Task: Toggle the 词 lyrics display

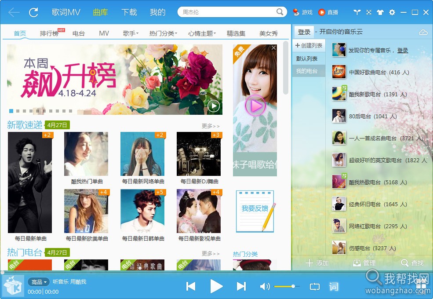Action: point(334,287)
